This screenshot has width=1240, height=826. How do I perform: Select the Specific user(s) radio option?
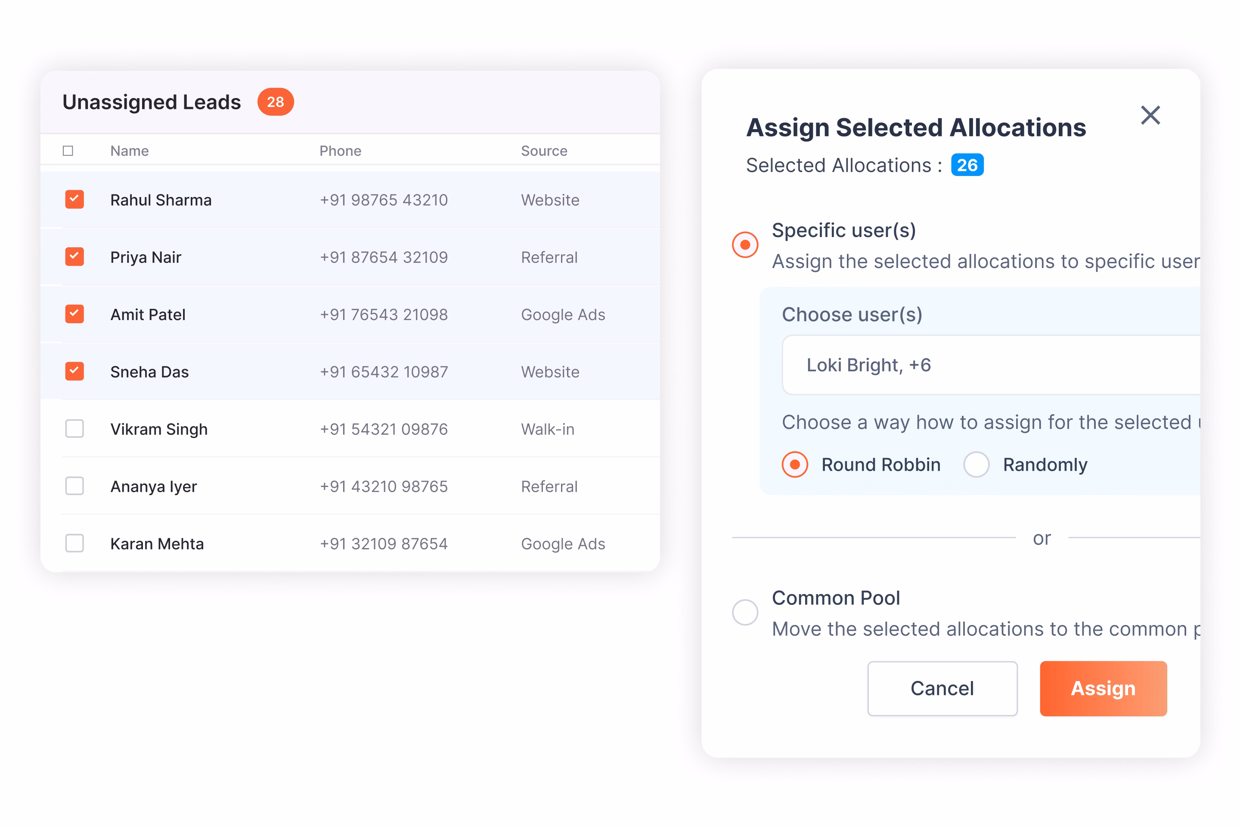[745, 245]
